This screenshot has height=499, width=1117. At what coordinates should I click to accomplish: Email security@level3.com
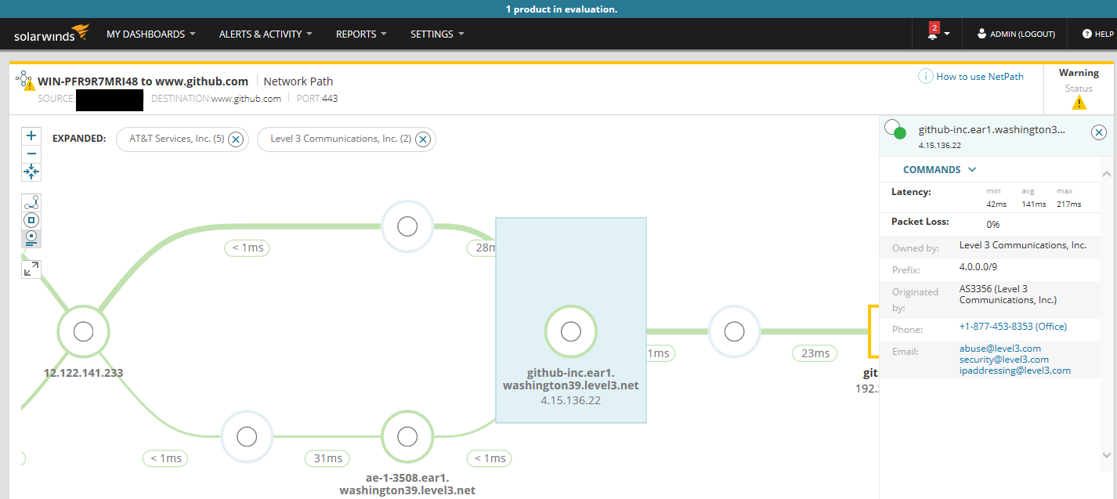(1004, 360)
